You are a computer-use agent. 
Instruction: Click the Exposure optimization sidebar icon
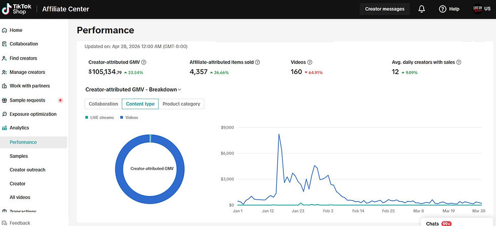[x=4, y=114]
